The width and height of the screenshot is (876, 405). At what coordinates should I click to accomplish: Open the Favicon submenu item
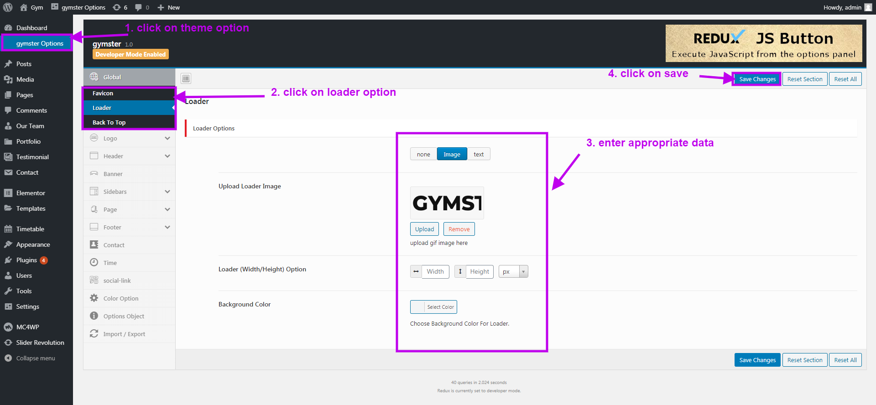click(x=103, y=93)
